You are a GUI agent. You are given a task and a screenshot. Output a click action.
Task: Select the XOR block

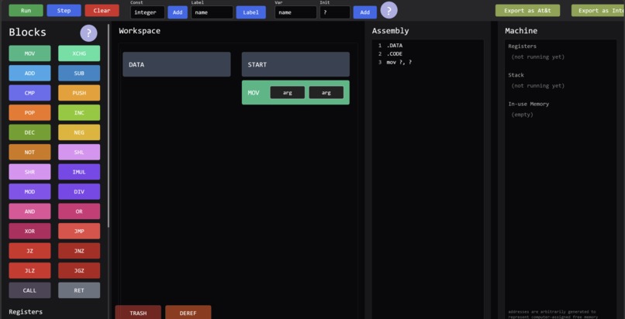coord(30,231)
